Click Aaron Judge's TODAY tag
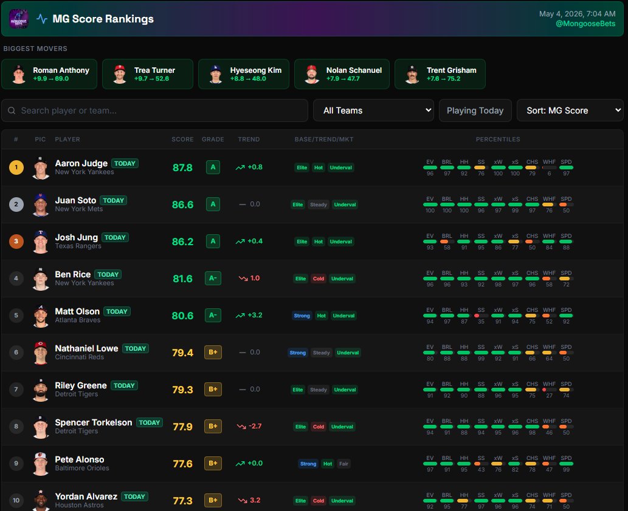 (125, 163)
